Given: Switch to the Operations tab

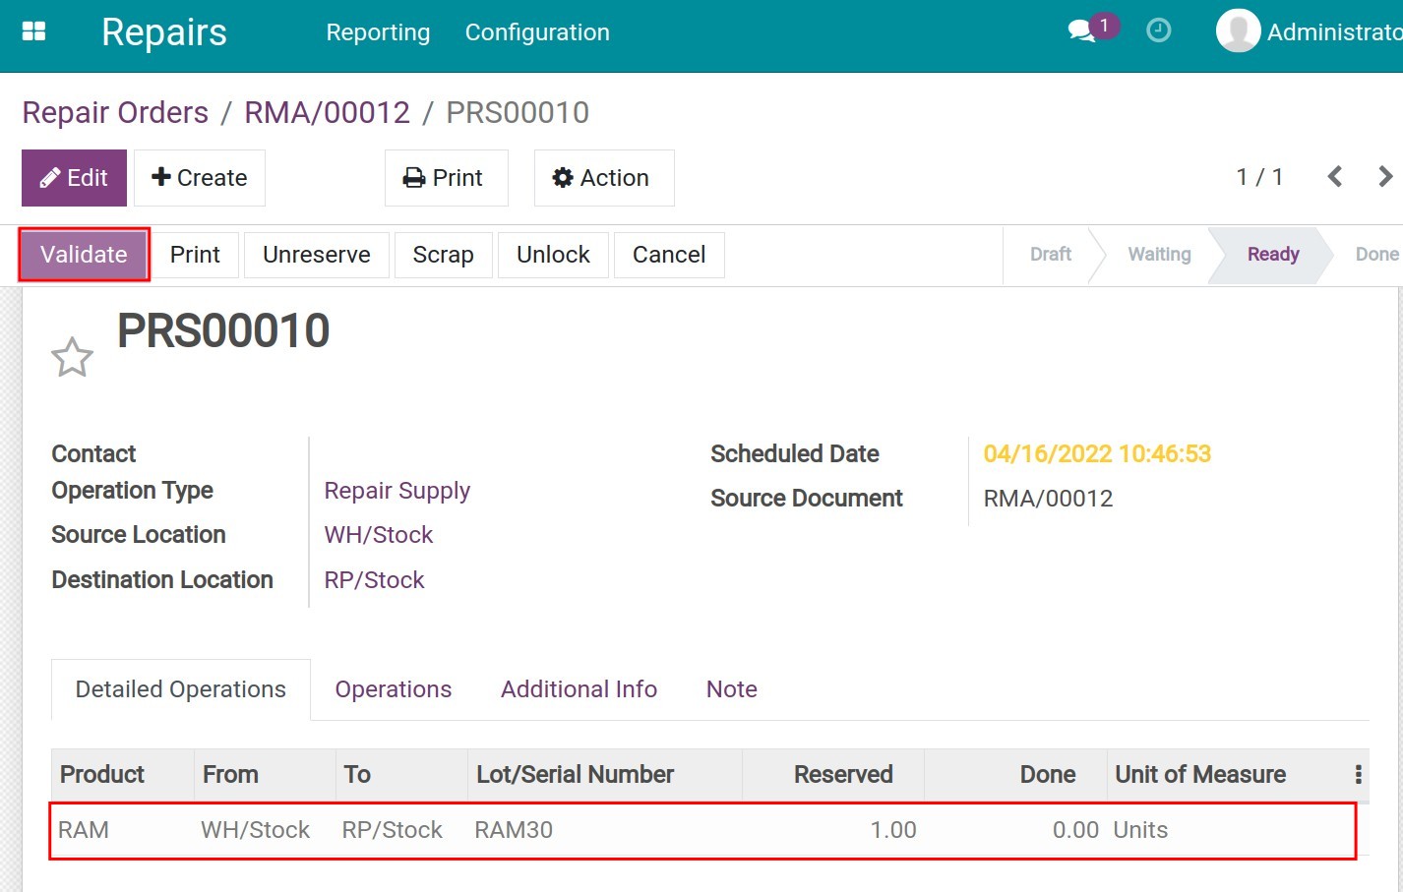Looking at the screenshot, I should 394,689.
